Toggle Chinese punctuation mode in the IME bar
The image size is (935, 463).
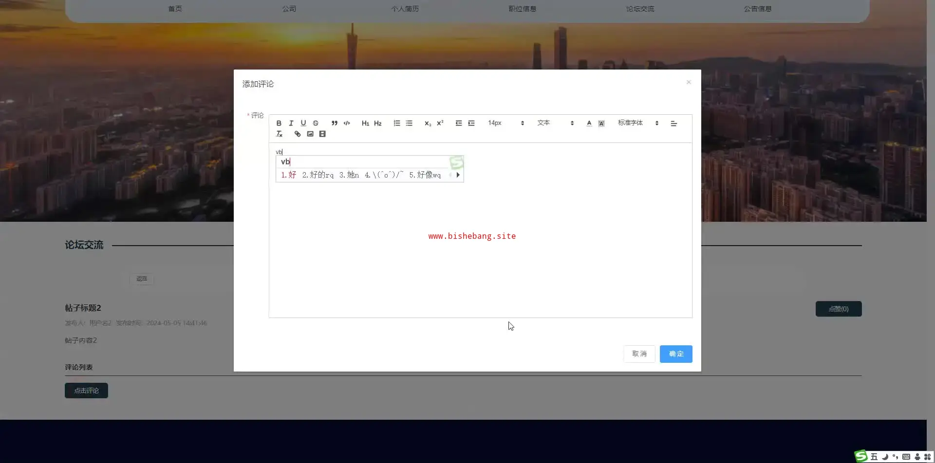[895, 457]
